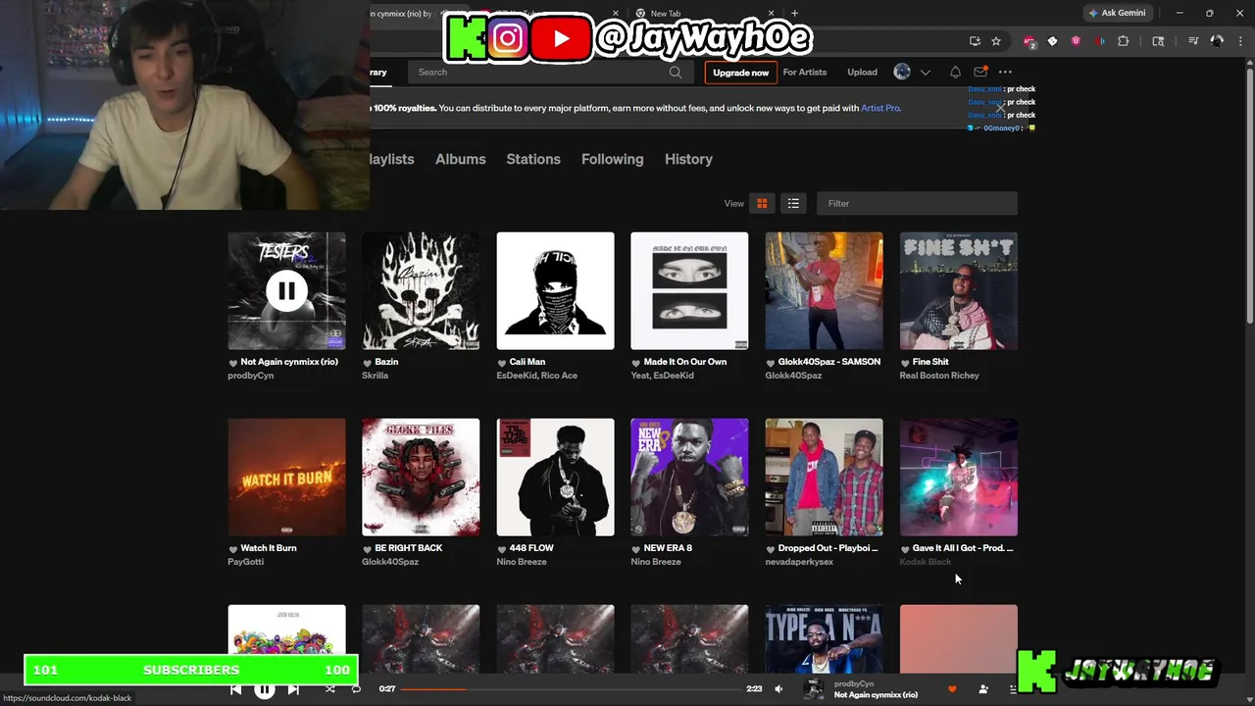Follow prodbyCyn using the player follow icon
The image size is (1255, 706).
983,689
